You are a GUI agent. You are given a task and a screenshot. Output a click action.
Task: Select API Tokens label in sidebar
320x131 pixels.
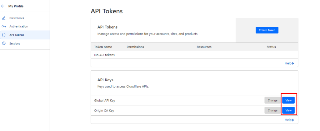click(17, 35)
